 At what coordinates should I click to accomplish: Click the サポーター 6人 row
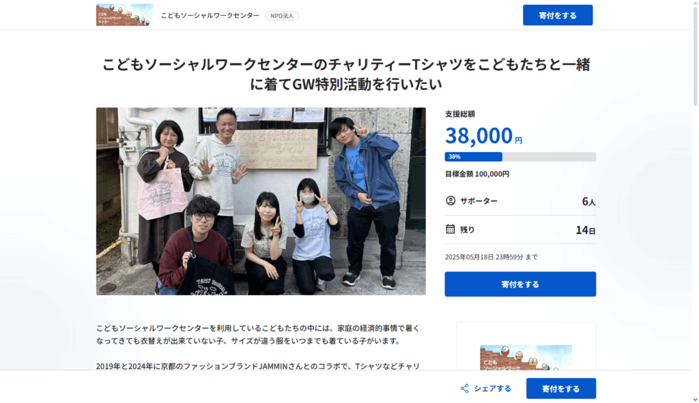point(520,201)
